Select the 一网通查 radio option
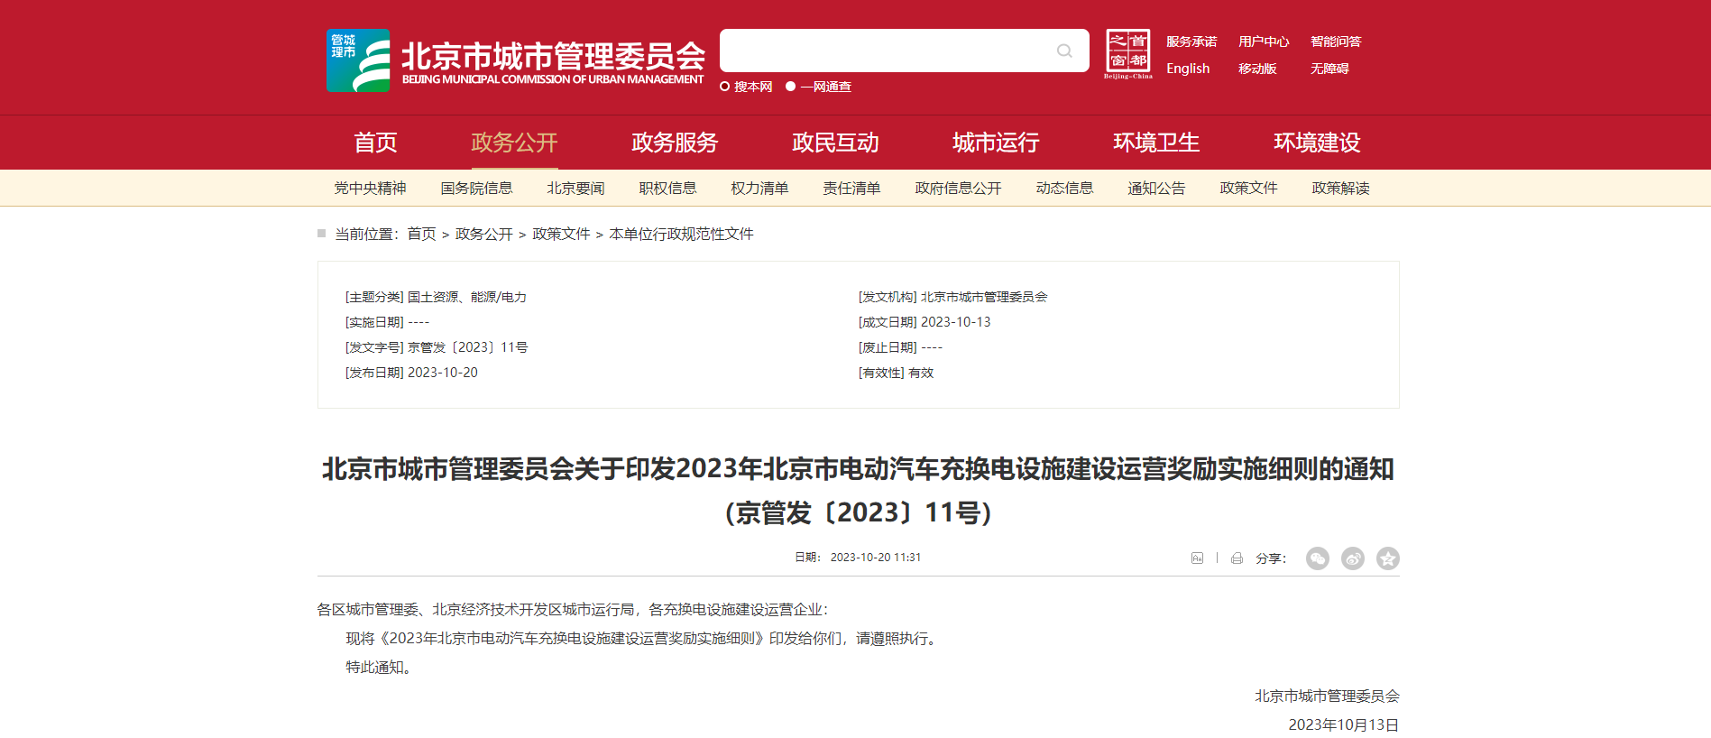Image resolution: width=1711 pixels, height=738 pixels. pyautogui.click(x=791, y=87)
